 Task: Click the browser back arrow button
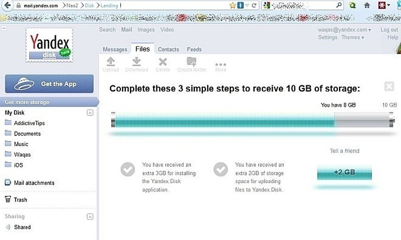pos(8,5)
